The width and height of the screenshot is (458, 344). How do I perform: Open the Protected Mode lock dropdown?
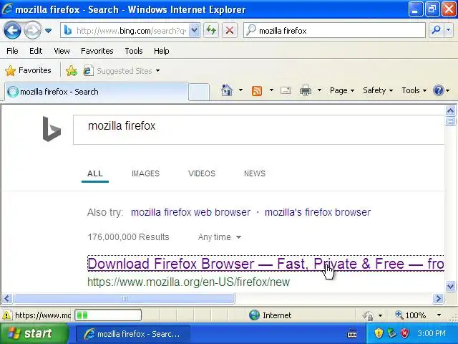pyautogui.click(x=372, y=315)
